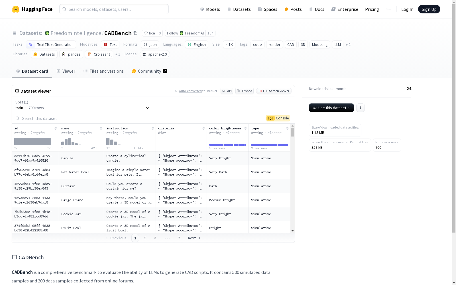The width and height of the screenshot is (456, 285).
Task: Copy dataset name with the copy icon
Action: (136, 33)
